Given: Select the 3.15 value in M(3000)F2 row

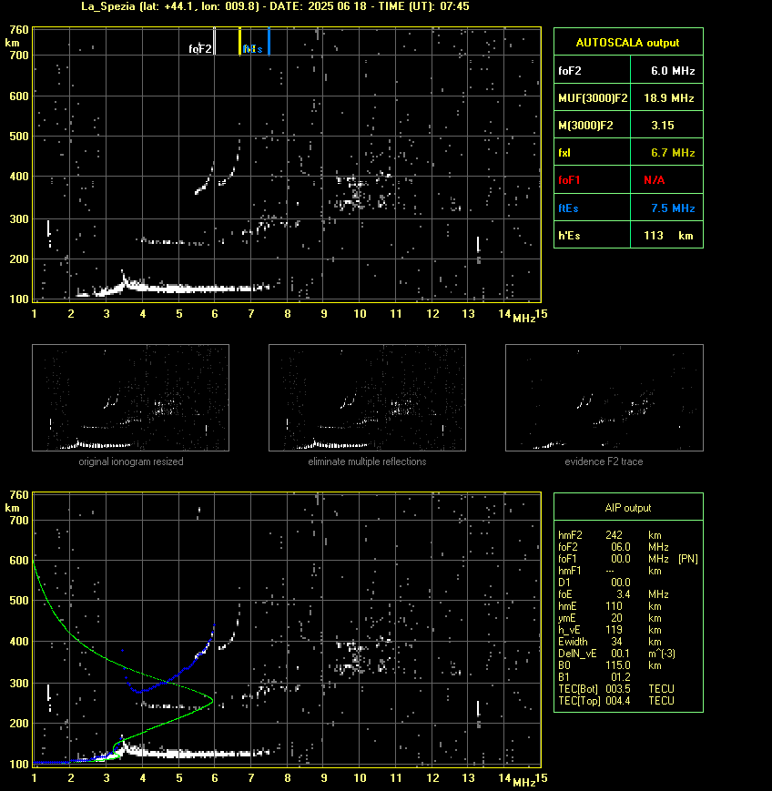Looking at the screenshot, I should click(663, 126).
